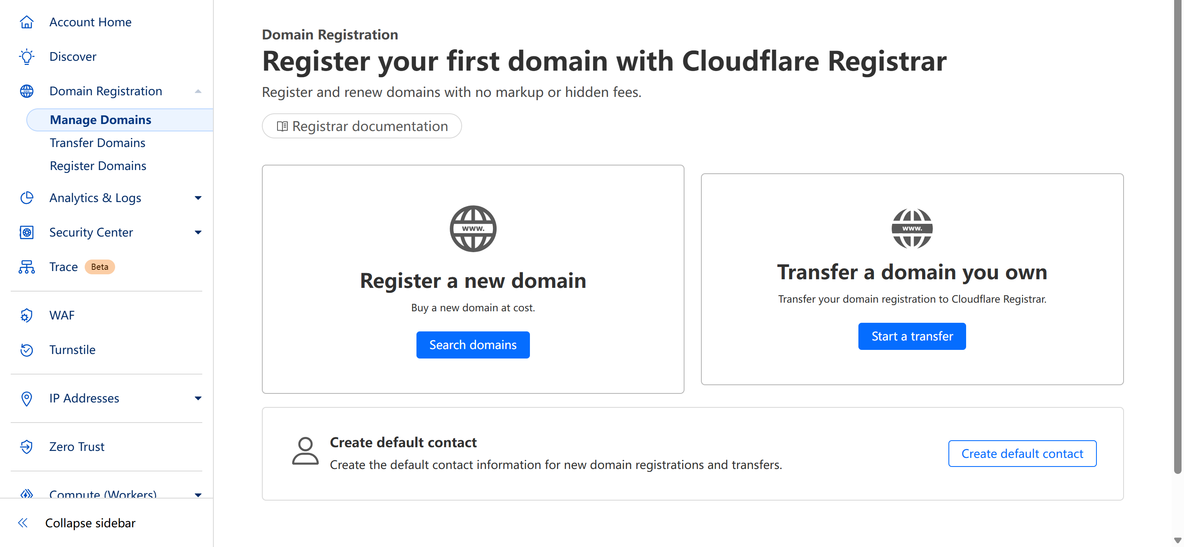This screenshot has height=547, width=1184.
Task: Collapse the Domain Registration section arrow
Action: [198, 91]
